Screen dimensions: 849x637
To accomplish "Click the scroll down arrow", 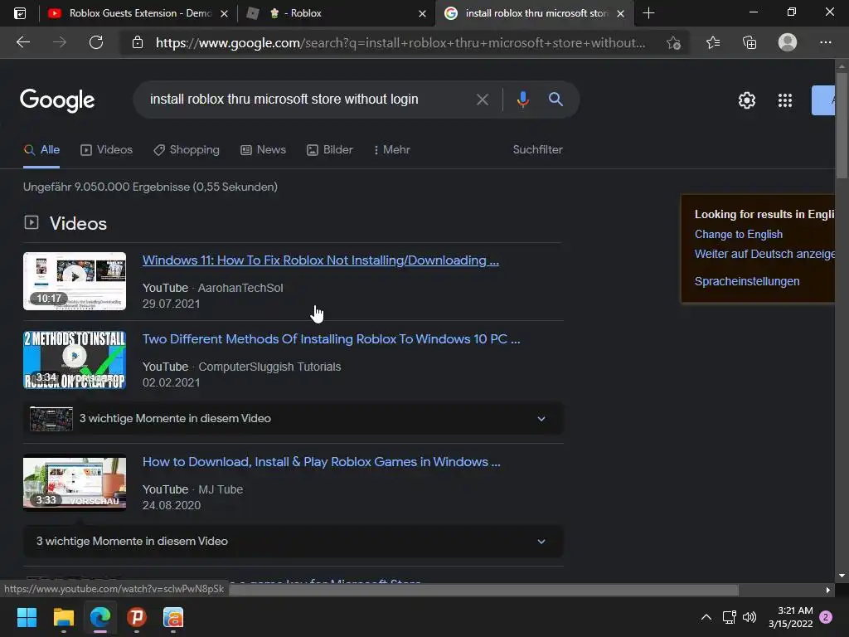I will (842, 576).
